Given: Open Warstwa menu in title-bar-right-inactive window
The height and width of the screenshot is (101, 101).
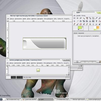Looking at the screenshot, I should (x=34, y=19).
